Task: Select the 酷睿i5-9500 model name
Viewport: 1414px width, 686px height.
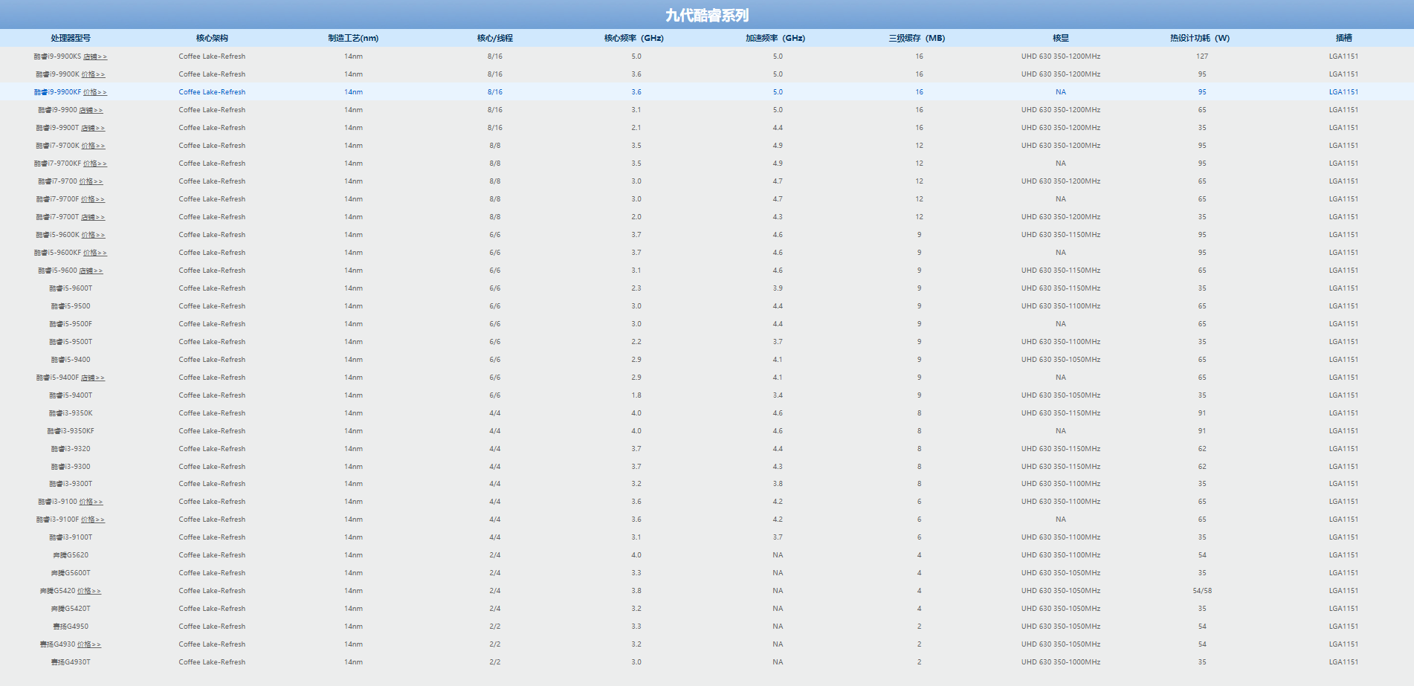Action: coord(71,306)
